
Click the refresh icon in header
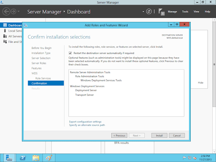[149, 12]
